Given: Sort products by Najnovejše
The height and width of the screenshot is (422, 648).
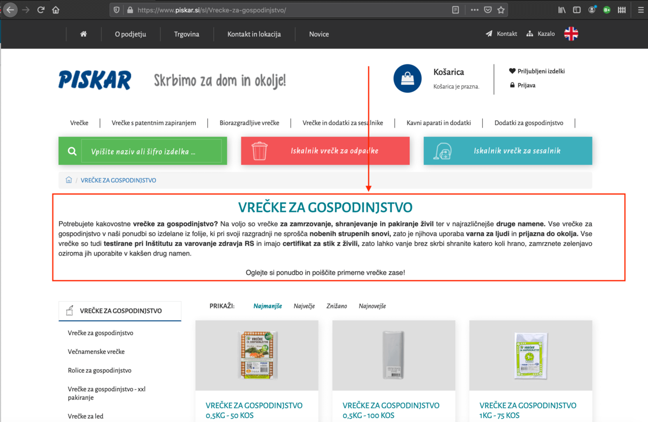Looking at the screenshot, I should coord(373,306).
